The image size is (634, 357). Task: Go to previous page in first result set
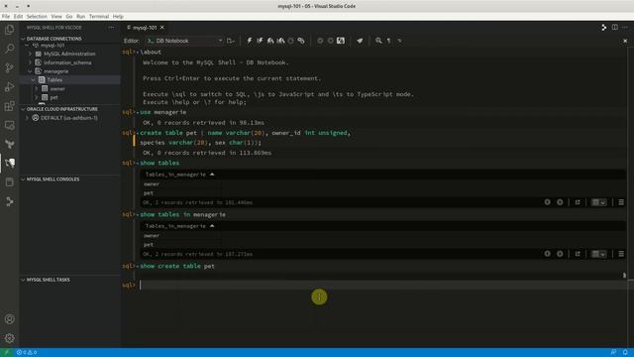click(x=547, y=202)
